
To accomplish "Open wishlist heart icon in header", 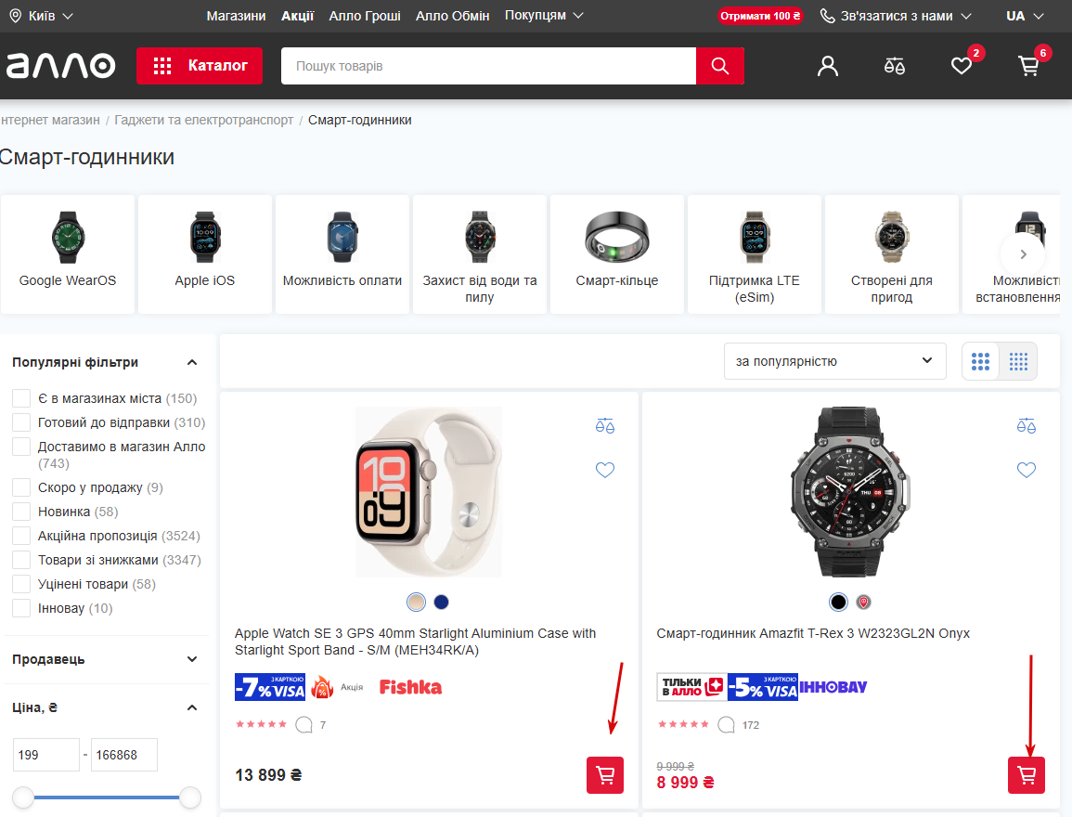I will click(x=962, y=66).
